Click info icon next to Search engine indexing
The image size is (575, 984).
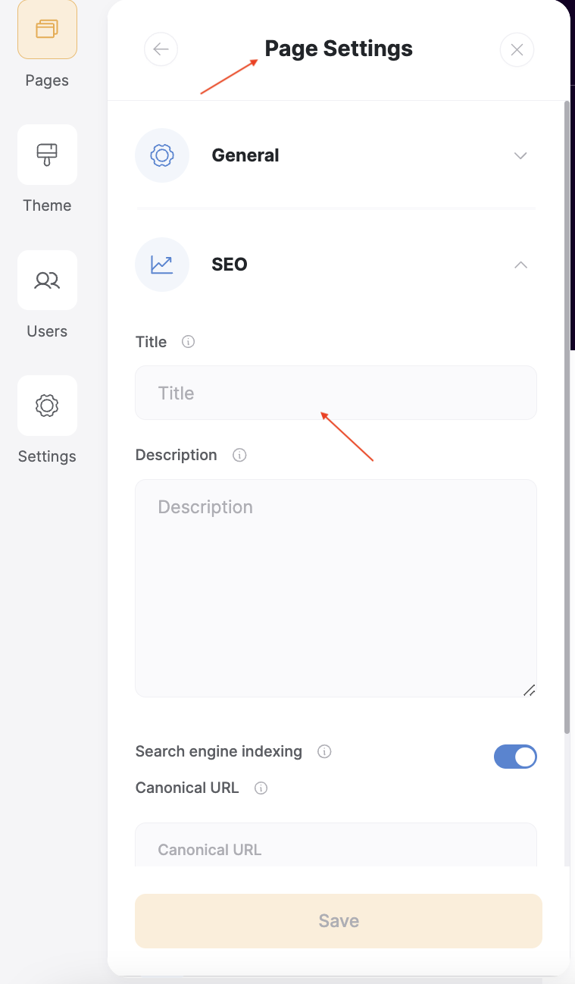coord(324,752)
